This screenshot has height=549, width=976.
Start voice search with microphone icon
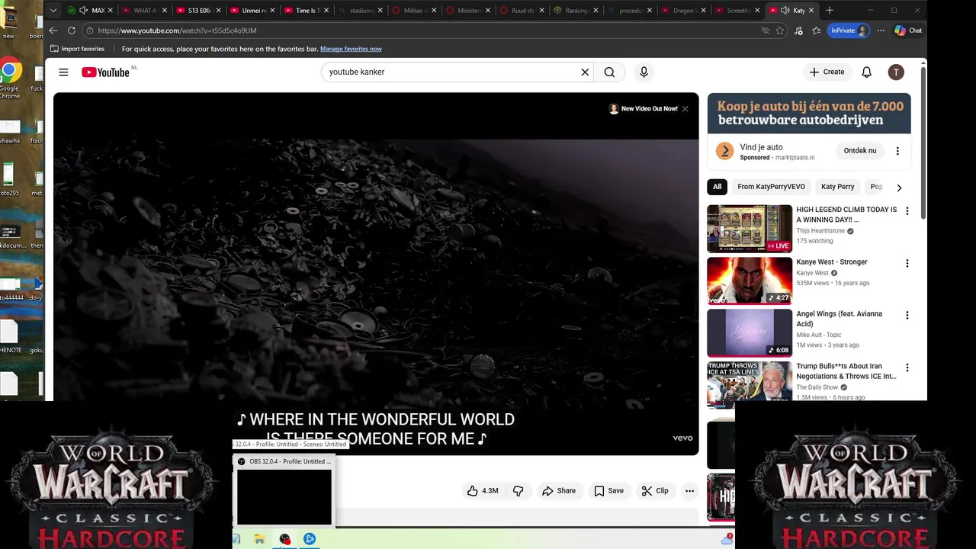[x=644, y=72]
